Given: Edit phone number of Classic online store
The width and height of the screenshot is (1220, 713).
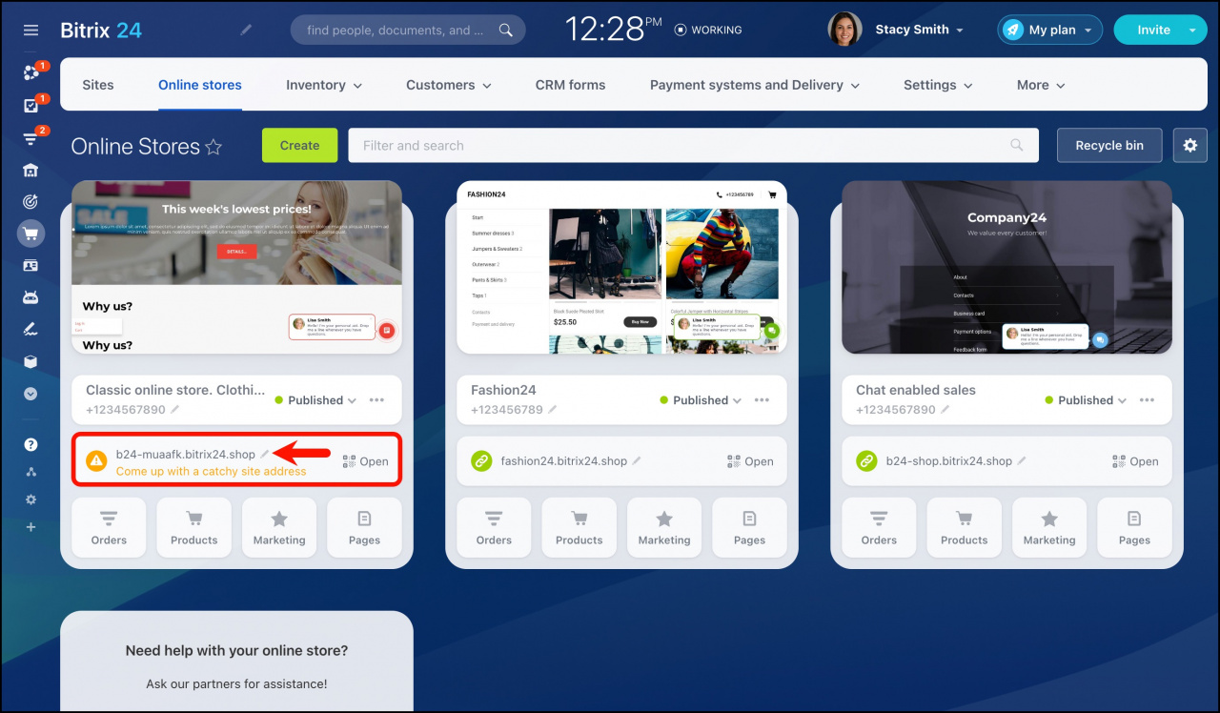Looking at the screenshot, I should [x=174, y=410].
